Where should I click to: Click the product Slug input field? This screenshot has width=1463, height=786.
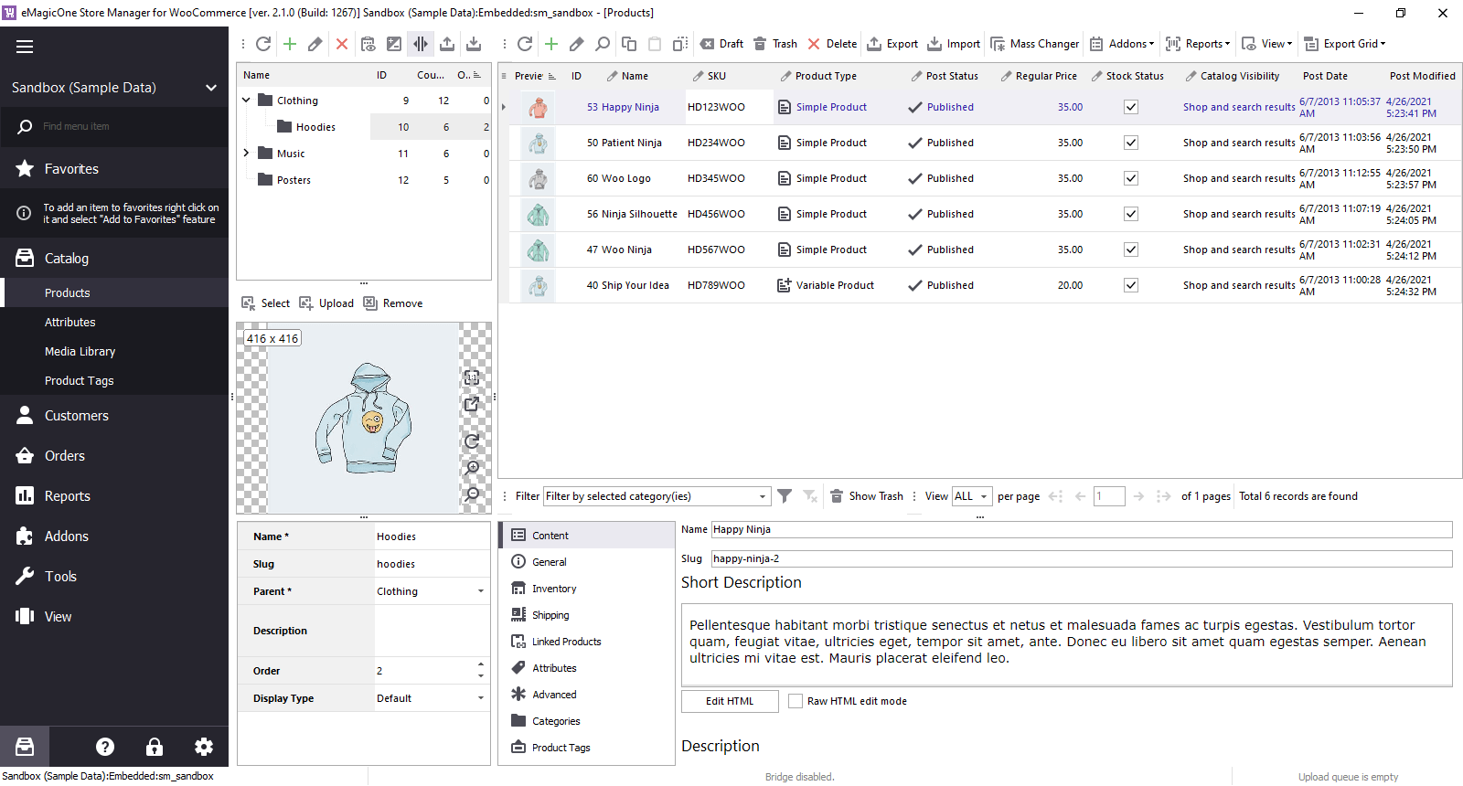coord(1082,558)
